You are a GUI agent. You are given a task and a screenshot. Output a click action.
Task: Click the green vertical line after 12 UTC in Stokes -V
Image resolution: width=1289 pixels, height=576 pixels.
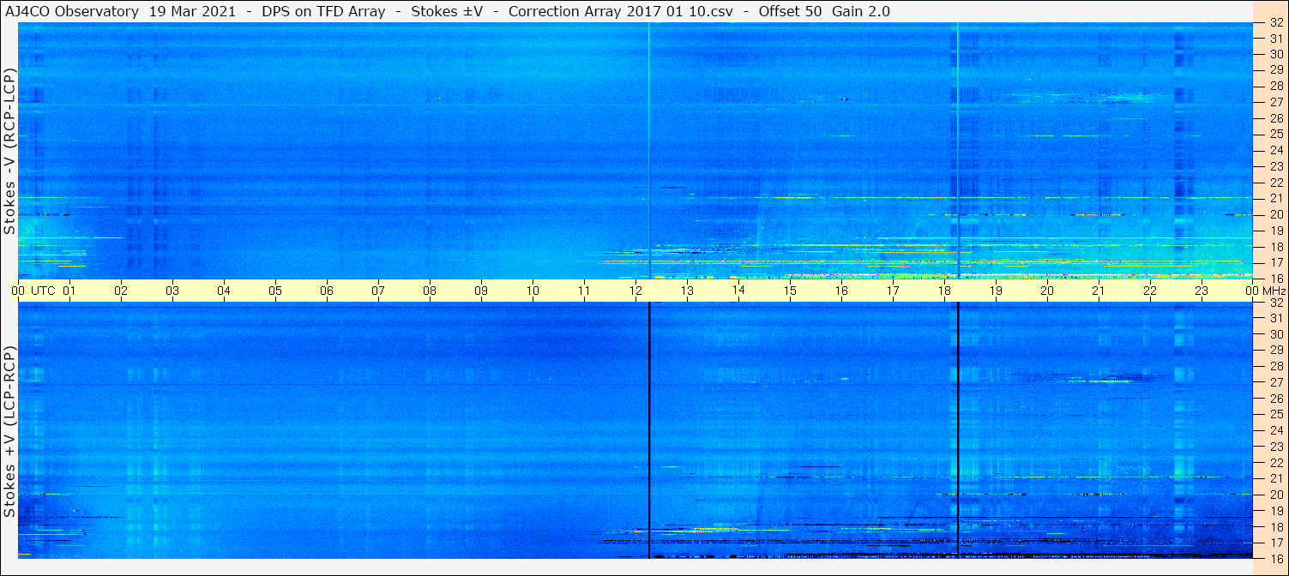pos(649,151)
